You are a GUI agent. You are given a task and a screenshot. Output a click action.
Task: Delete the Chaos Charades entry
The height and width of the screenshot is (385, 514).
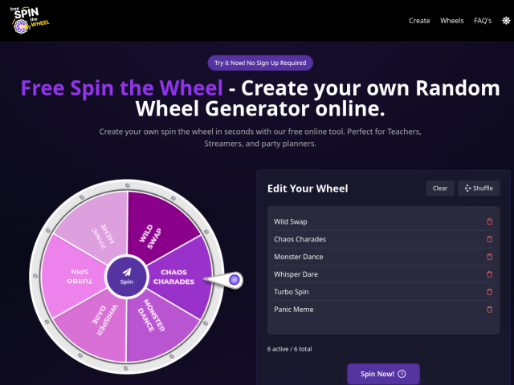coord(489,239)
